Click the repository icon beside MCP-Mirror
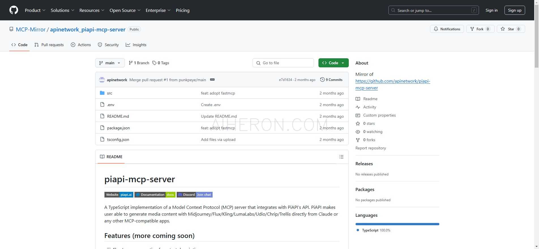539x249 pixels. click(11, 29)
